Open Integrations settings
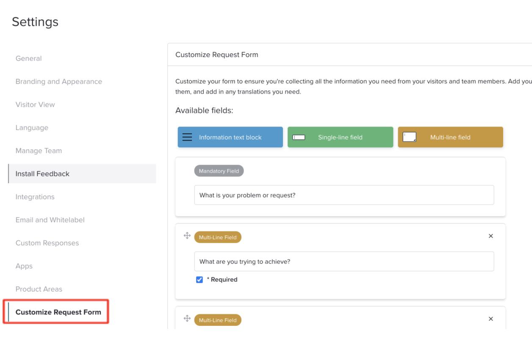 pos(35,197)
